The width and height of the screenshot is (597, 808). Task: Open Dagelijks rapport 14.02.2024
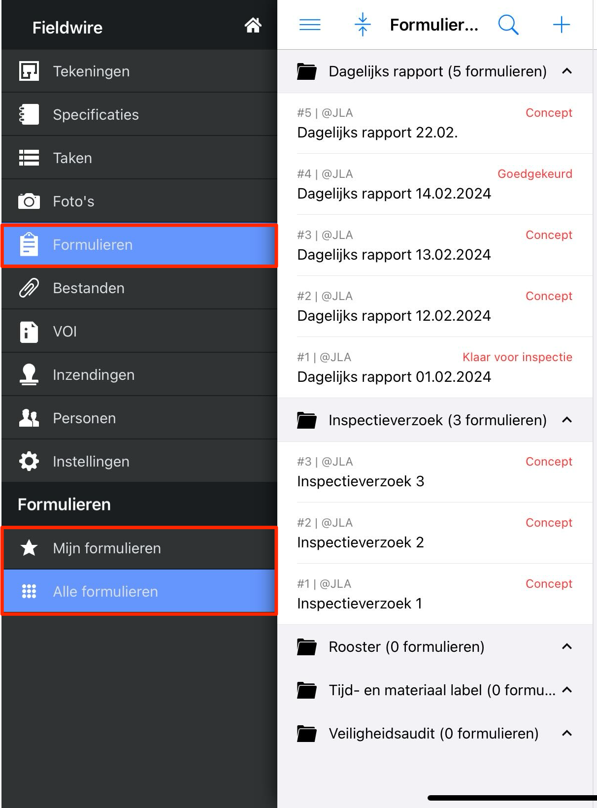(435, 184)
